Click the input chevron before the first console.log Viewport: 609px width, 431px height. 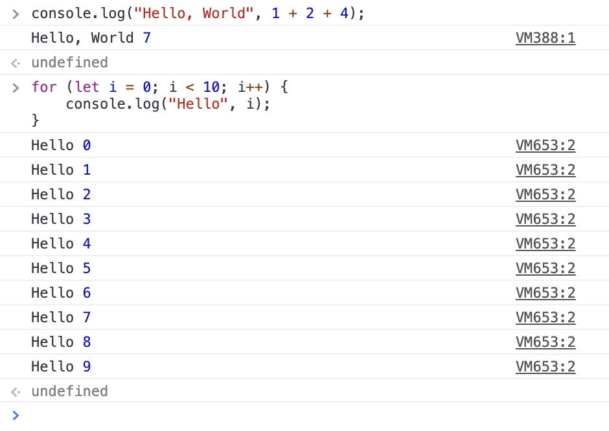click(x=16, y=14)
